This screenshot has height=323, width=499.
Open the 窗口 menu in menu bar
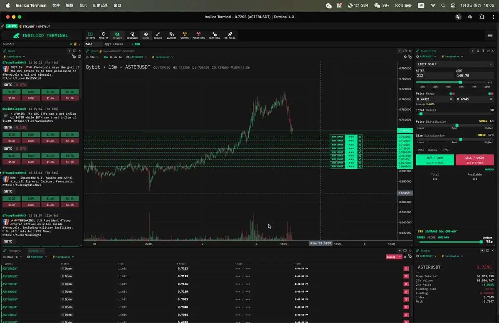[x=117, y=5]
